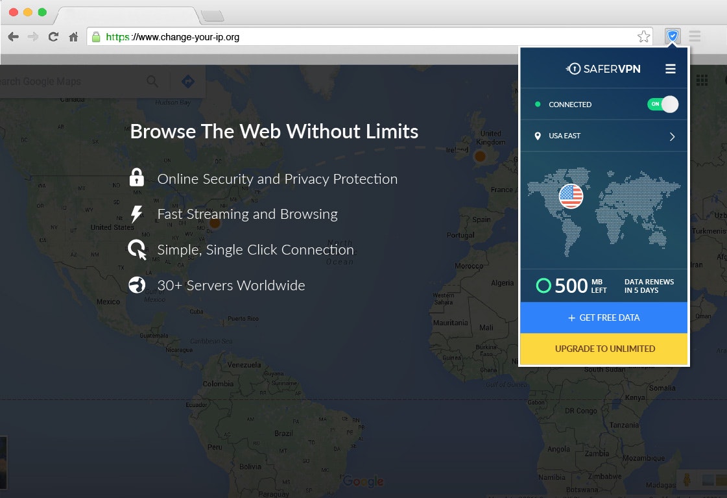Click UPGRADE TO UNLIMITED button
Viewport: 727px width, 498px height.
pos(604,349)
